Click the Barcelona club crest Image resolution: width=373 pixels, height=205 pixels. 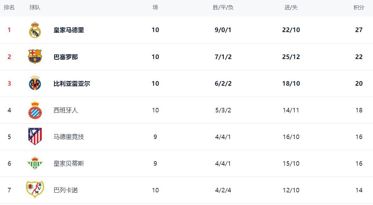pyautogui.click(x=35, y=56)
